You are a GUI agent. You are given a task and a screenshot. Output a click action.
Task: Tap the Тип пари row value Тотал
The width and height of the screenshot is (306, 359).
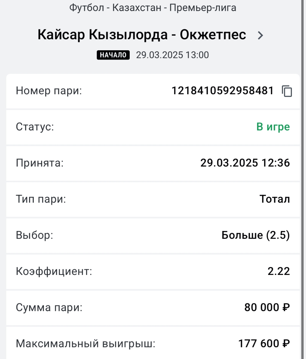275,199
